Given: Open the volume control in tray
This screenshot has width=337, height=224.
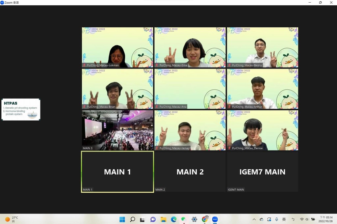Looking at the screenshot, I should pos(307,219).
